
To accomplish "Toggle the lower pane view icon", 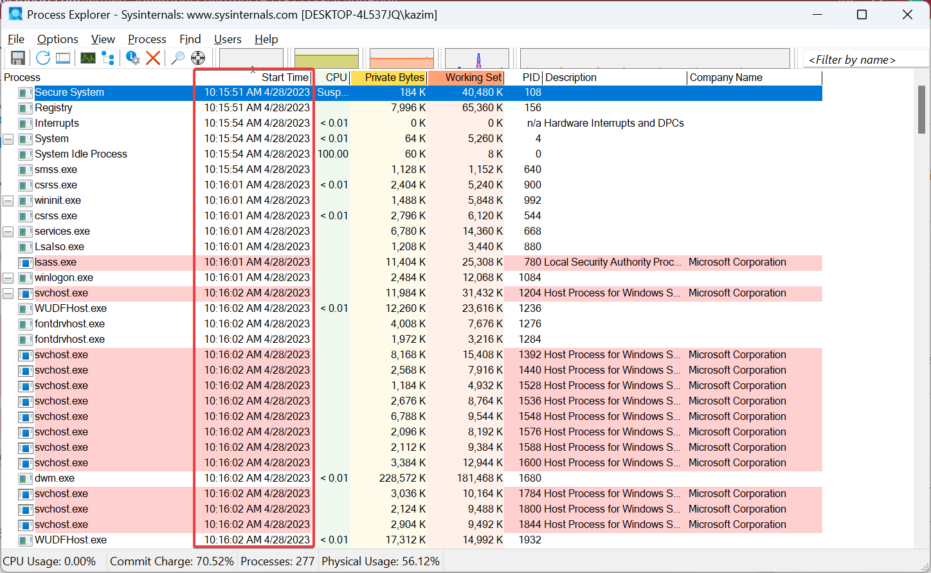I will (x=63, y=58).
